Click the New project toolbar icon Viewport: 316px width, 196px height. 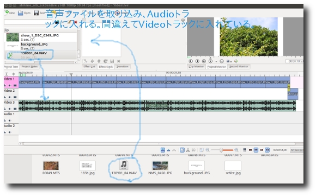7,12
